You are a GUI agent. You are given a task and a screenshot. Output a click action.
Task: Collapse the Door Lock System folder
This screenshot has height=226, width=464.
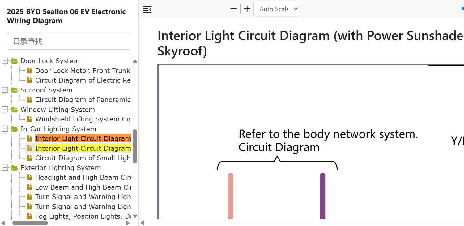pos(5,61)
